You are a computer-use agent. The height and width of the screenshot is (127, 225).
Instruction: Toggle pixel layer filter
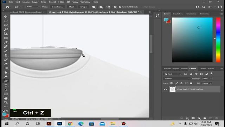click(x=186, y=74)
